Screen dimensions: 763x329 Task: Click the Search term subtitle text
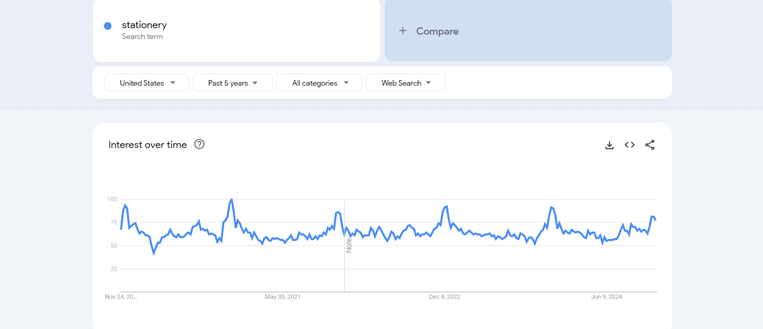(x=142, y=37)
